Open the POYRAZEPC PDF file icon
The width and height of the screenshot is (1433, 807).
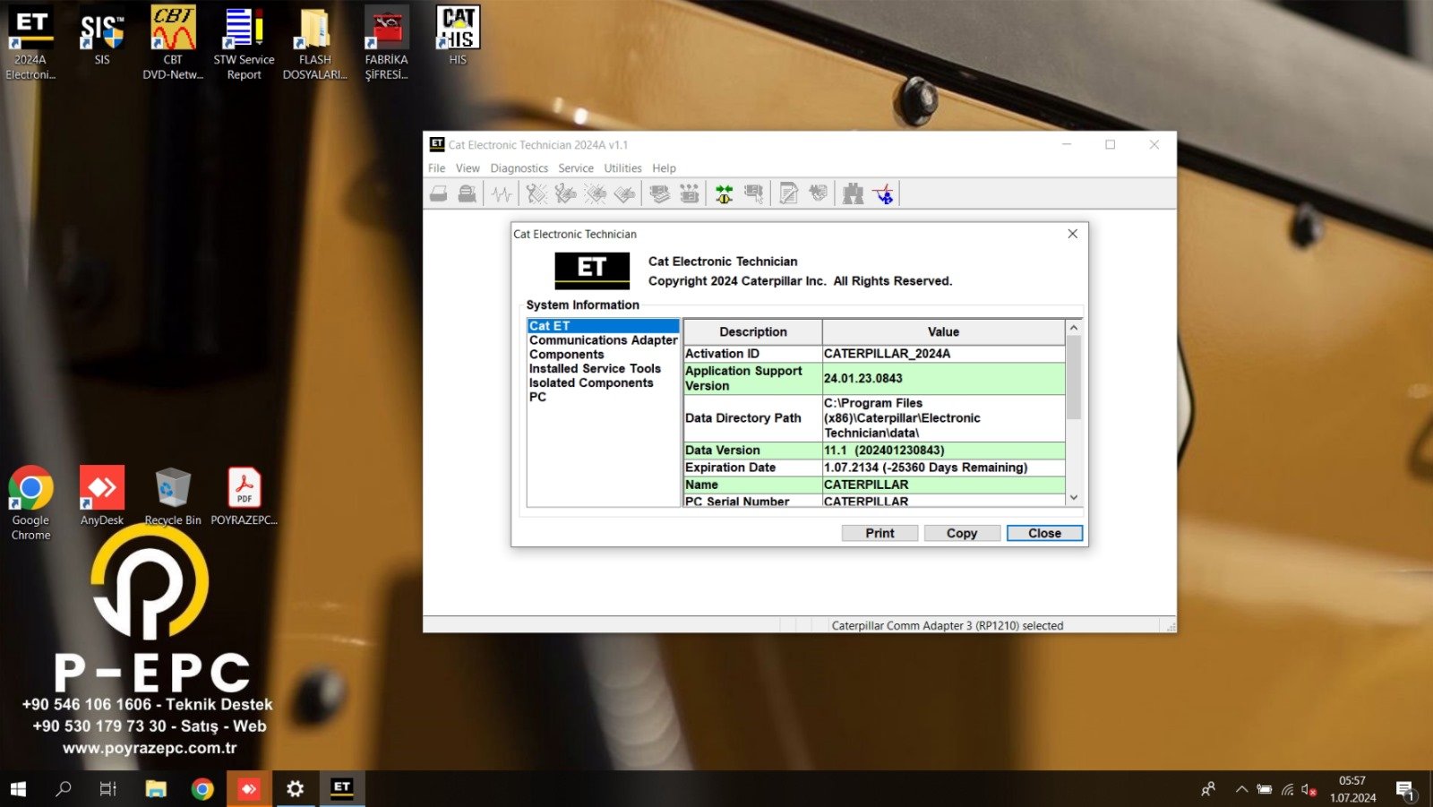(x=244, y=495)
